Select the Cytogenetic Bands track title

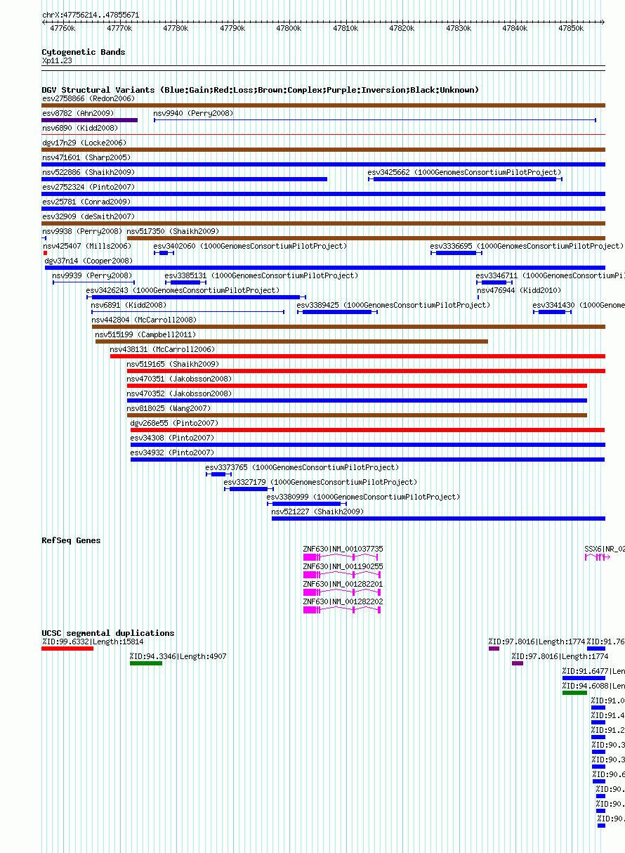84,52
